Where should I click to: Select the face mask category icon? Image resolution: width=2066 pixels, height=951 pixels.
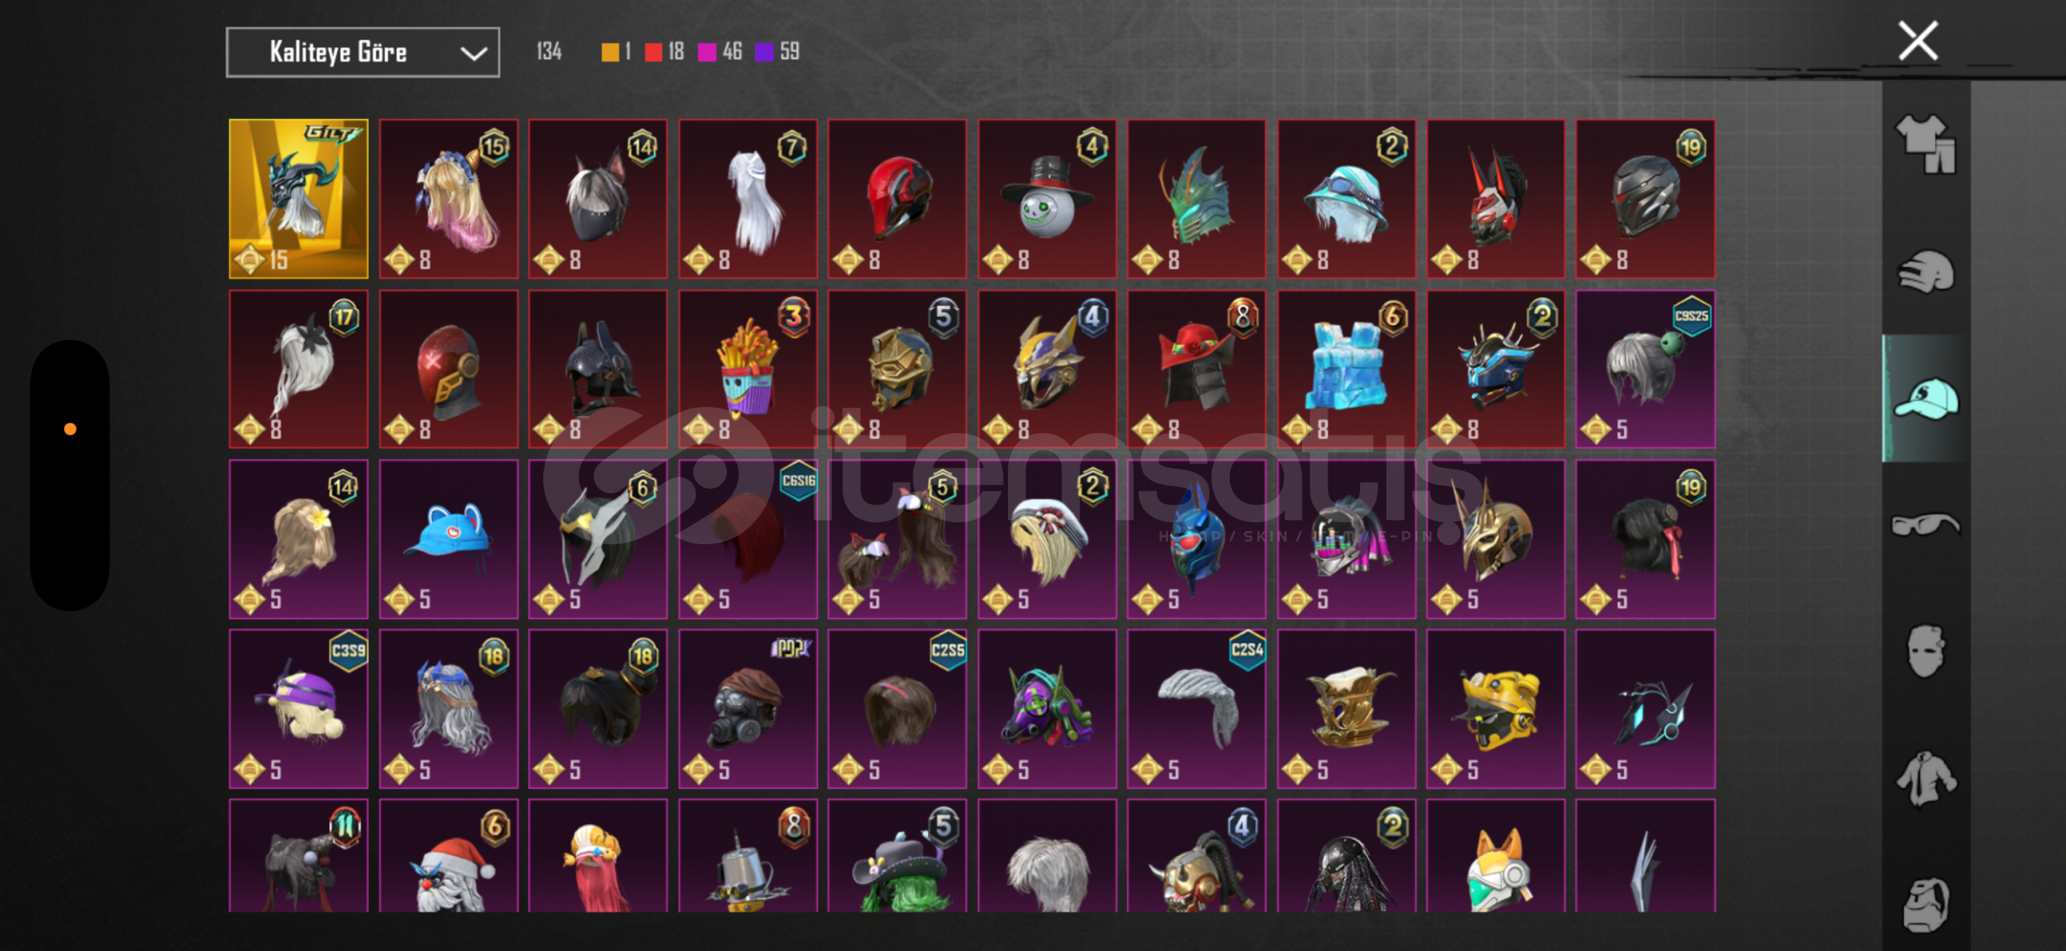tap(1926, 652)
